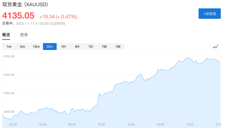Switch to the 图表 tab
This screenshot has height=131, width=226.
pos(24,35)
